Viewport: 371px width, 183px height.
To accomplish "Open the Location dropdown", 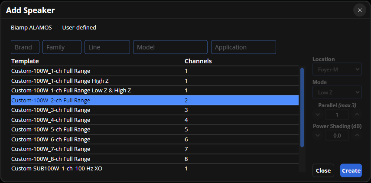I will tap(337, 69).
